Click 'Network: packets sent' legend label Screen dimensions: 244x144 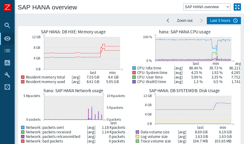click(x=45, y=127)
